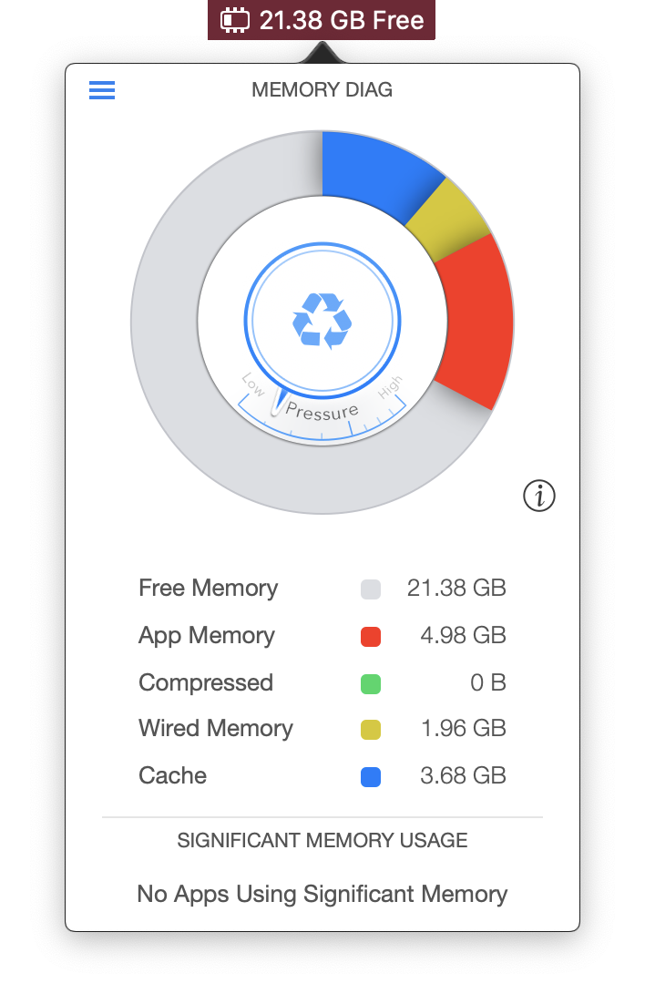The height and width of the screenshot is (1004, 645).
Task: Click the 3.68 GB Cache value
Action: tap(463, 776)
